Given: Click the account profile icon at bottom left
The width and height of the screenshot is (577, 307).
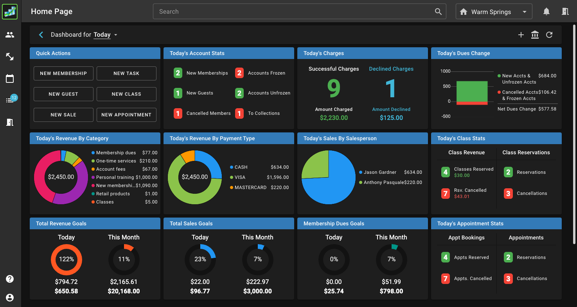Looking at the screenshot, I should 10,297.
